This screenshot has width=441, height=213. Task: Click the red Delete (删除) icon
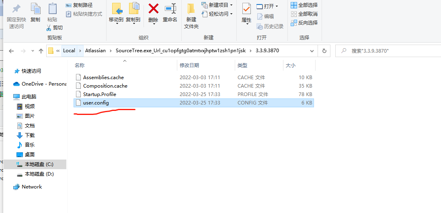click(153, 9)
